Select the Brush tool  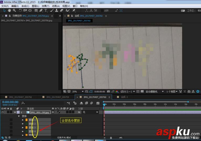click(52, 10)
